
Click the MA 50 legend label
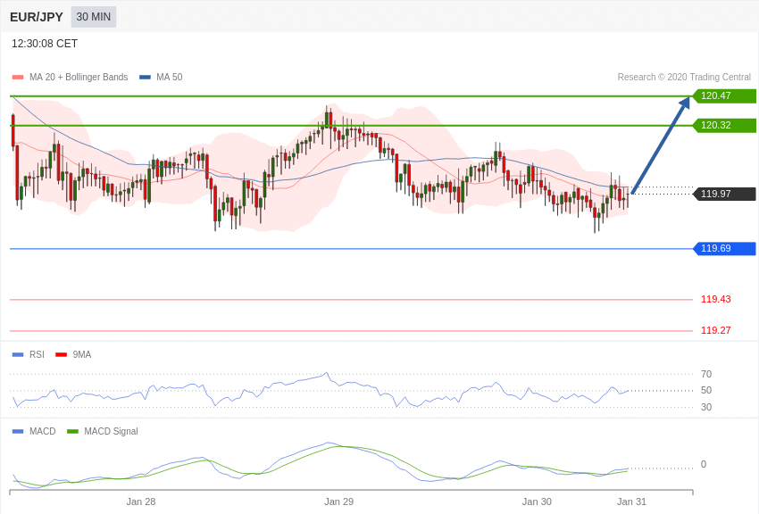170,77
